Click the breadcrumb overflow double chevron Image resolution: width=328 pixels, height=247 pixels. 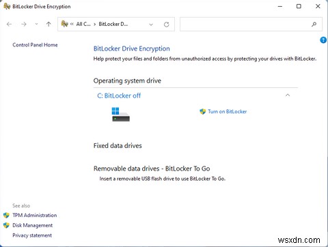[x=72, y=24]
